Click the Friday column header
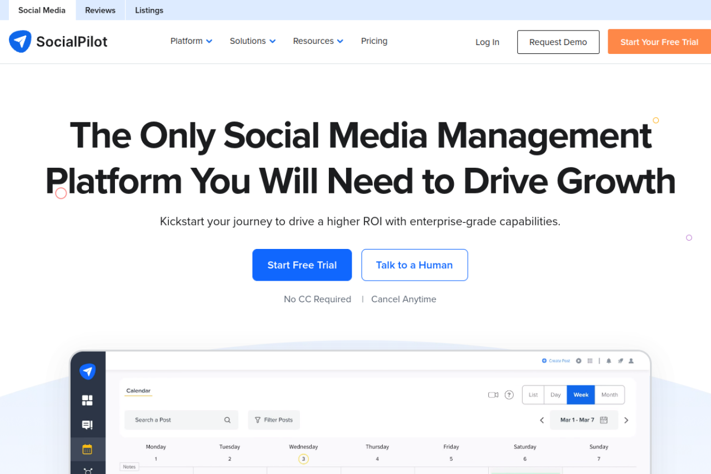Image resolution: width=711 pixels, height=474 pixels. (x=451, y=447)
